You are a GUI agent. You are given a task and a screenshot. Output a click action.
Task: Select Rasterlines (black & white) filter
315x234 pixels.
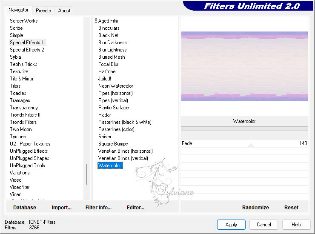tap(125, 122)
